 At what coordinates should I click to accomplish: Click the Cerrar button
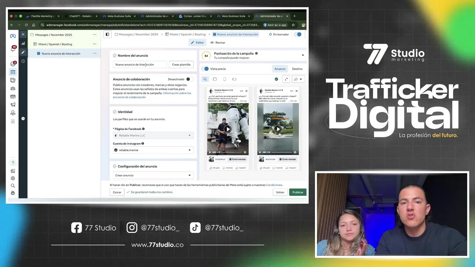pos(117,192)
